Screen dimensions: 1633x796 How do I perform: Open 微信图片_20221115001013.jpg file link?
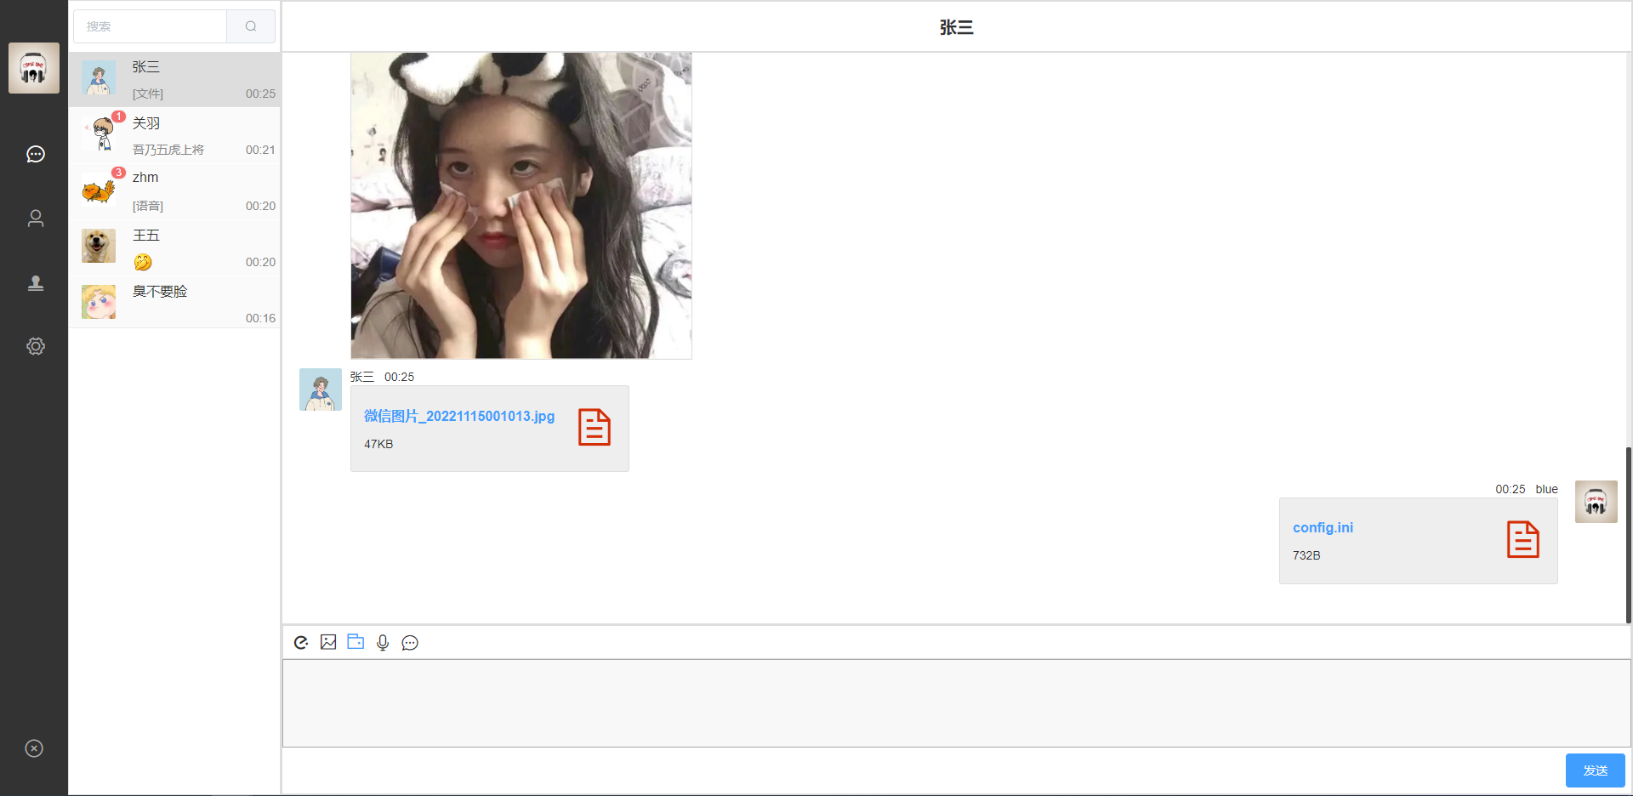[x=459, y=416]
